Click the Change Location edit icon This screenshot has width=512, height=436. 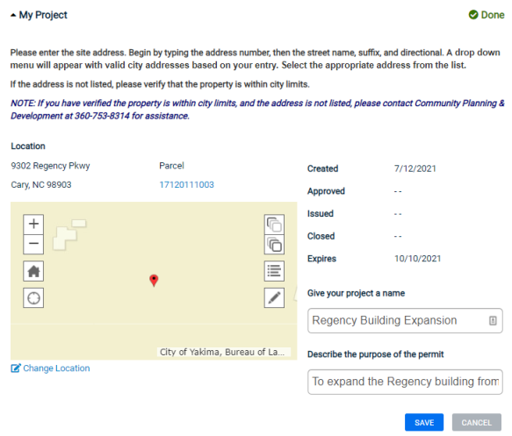coord(16,368)
